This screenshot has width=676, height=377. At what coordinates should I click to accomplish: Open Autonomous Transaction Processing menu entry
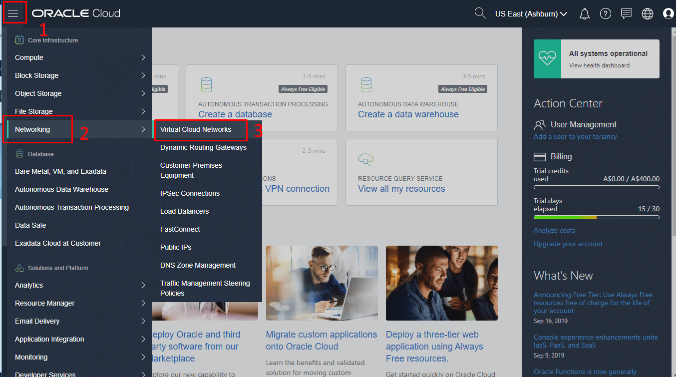[x=72, y=207]
